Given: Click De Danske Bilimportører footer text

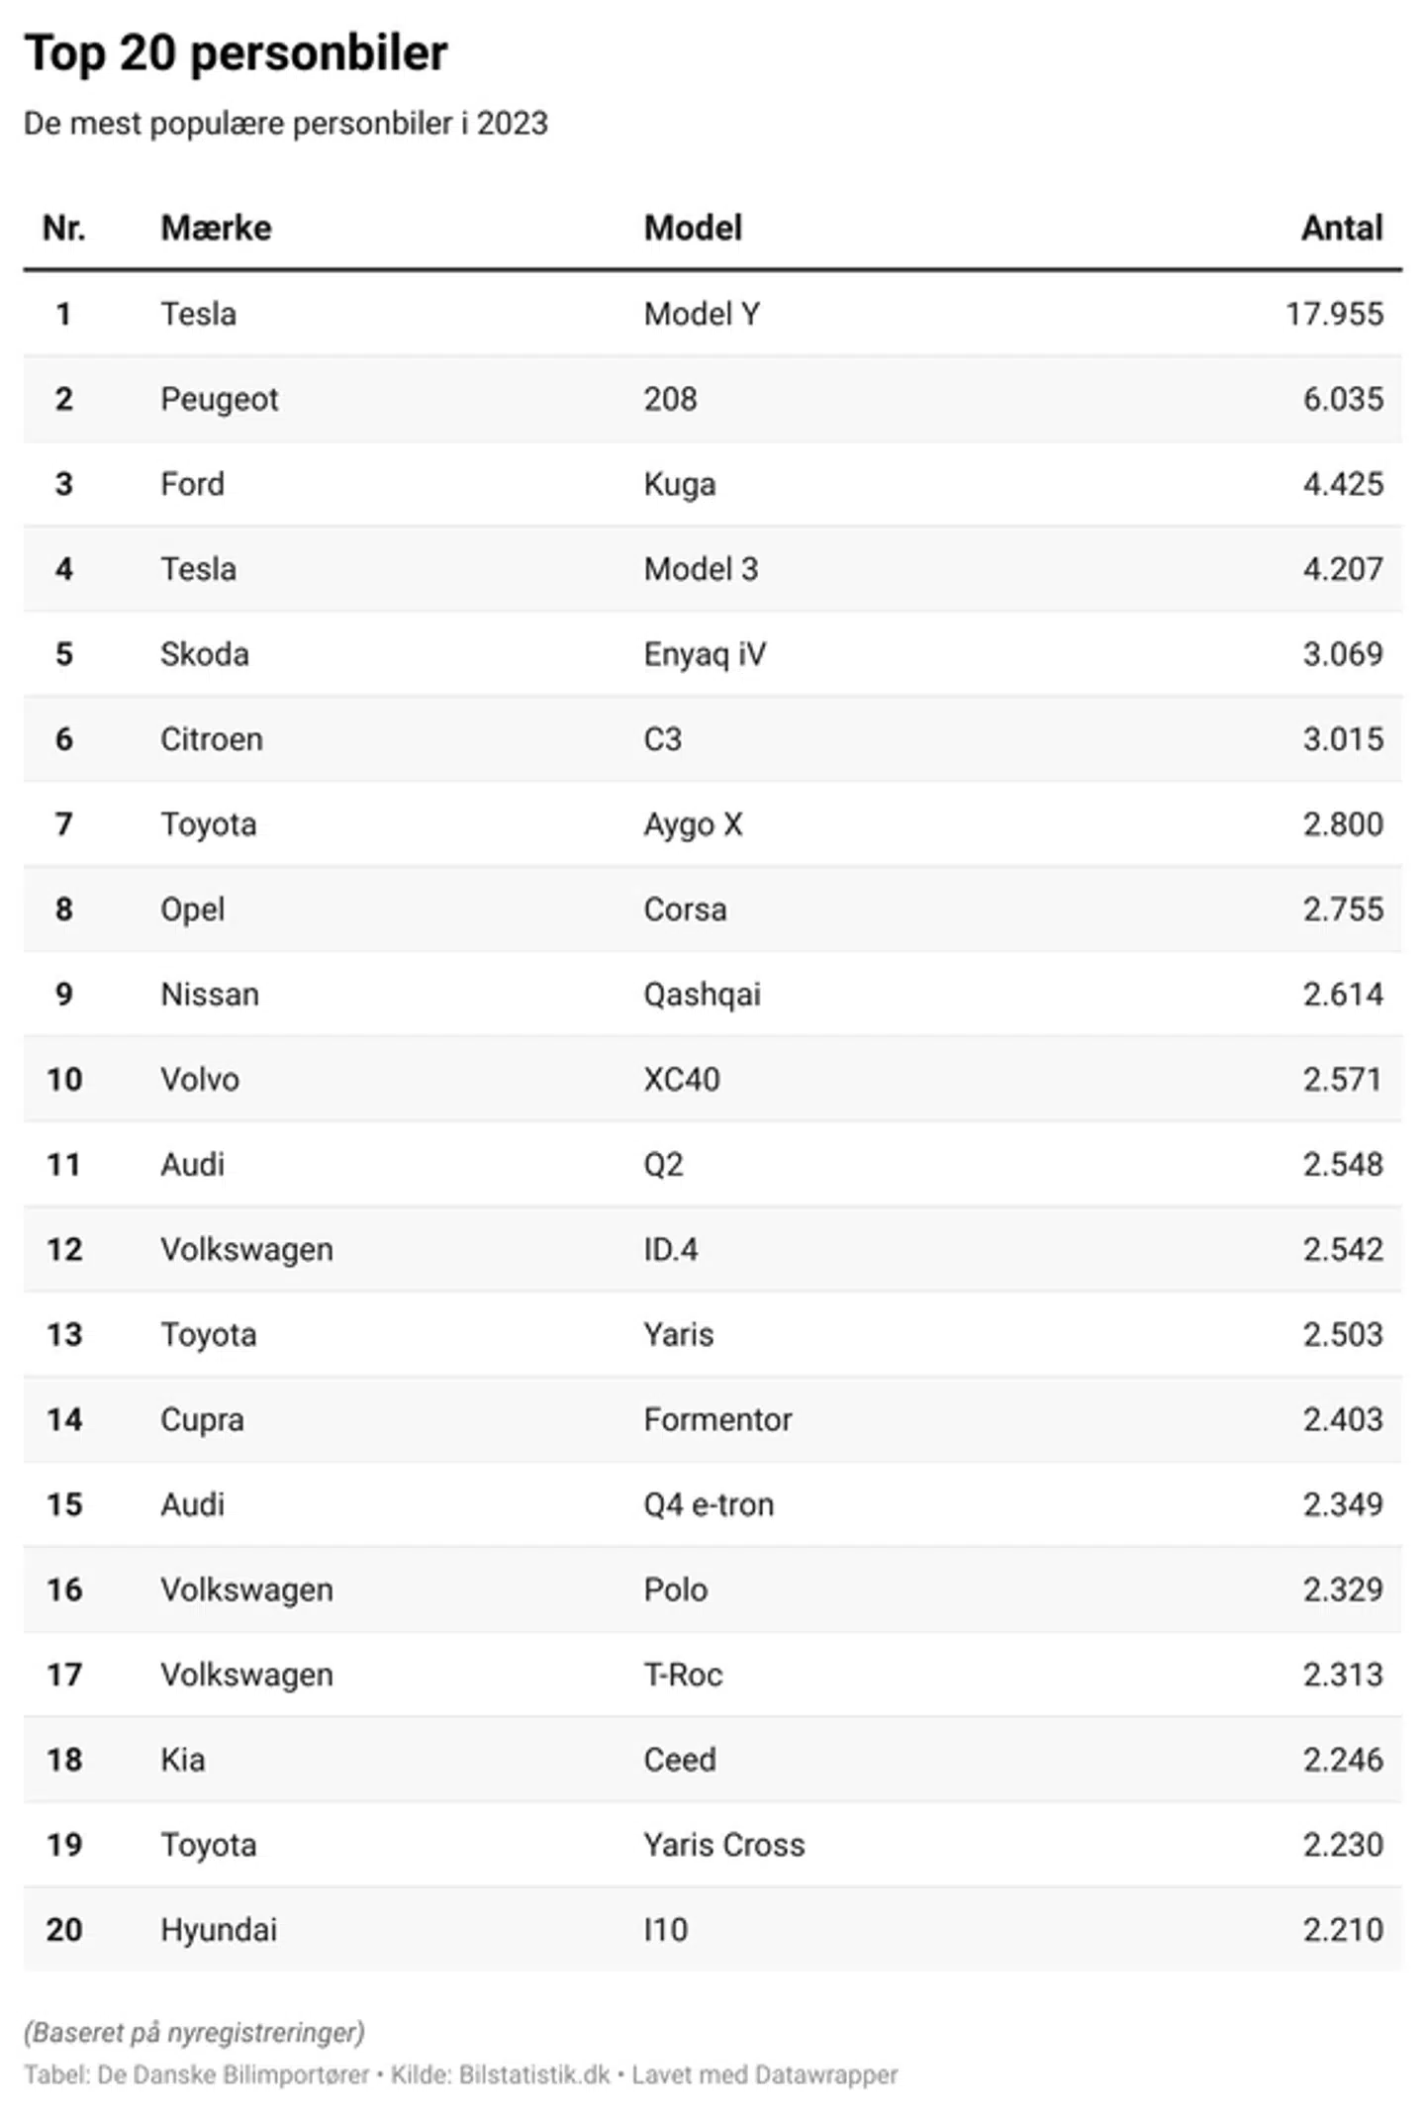Looking at the screenshot, I should coord(234,2074).
